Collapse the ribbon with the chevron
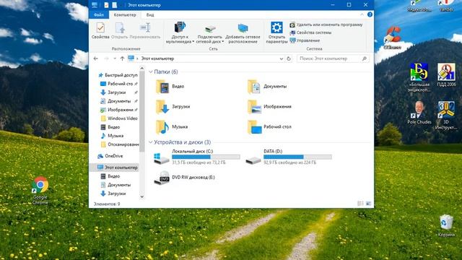This screenshot has width=462, height=260. [362, 14]
